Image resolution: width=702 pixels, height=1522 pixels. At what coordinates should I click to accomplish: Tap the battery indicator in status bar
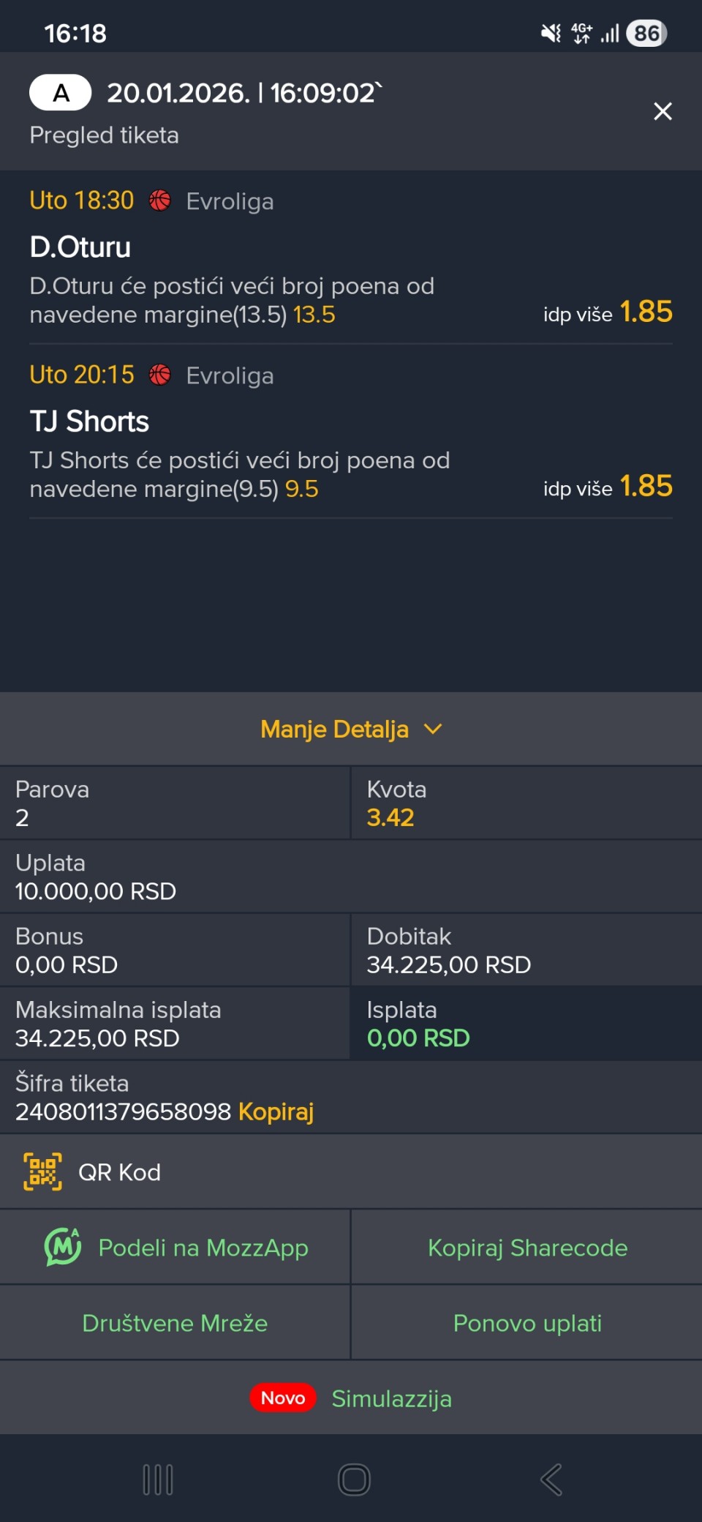click(646, 33)
